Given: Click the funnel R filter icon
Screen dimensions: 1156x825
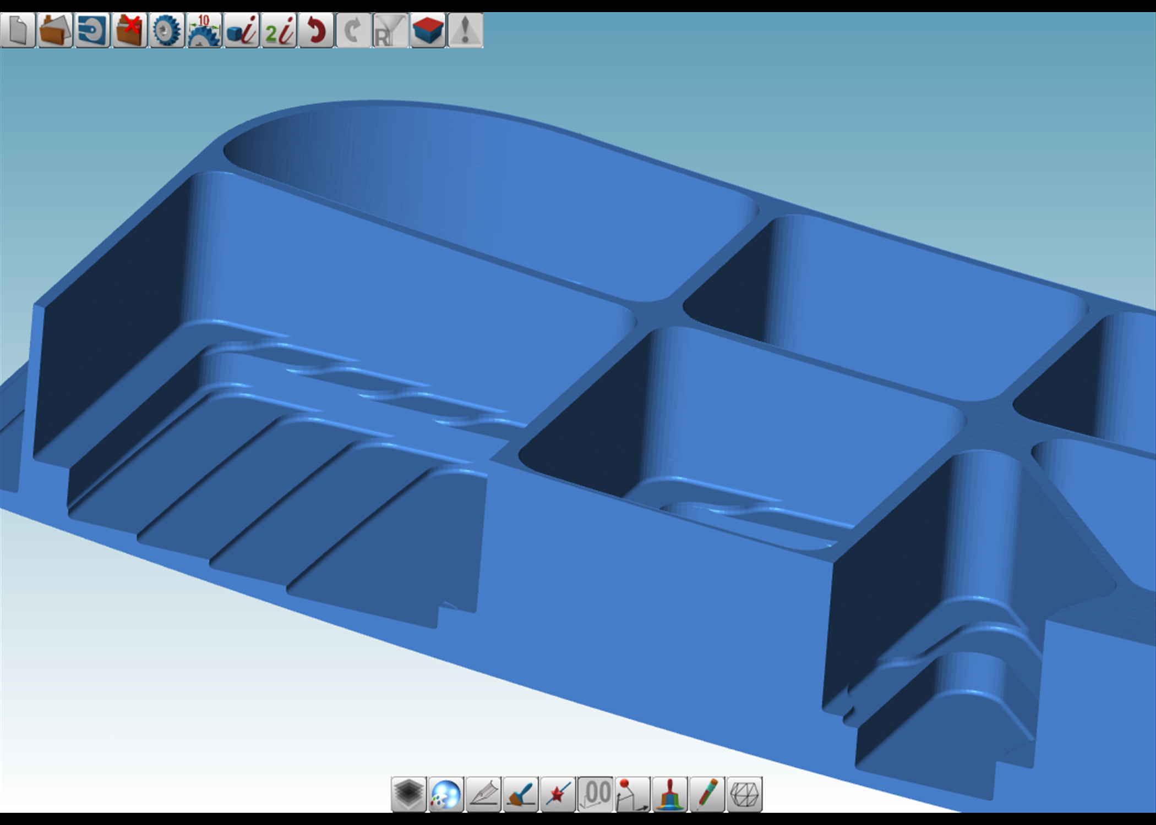Looking at the screenshot, I should (x=390, y=30).
